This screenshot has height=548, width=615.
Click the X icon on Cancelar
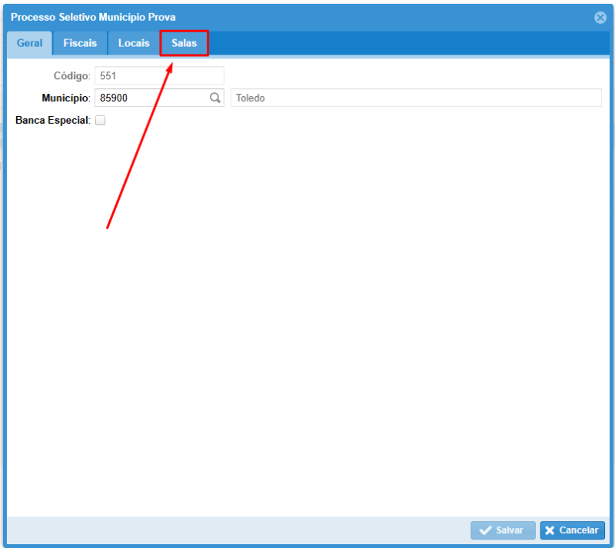click(x=550, y=530)
